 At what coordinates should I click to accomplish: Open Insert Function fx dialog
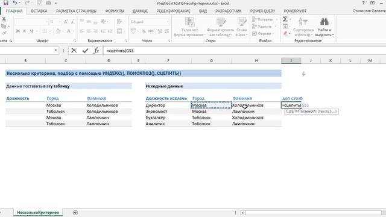click(x=96, y=51)
